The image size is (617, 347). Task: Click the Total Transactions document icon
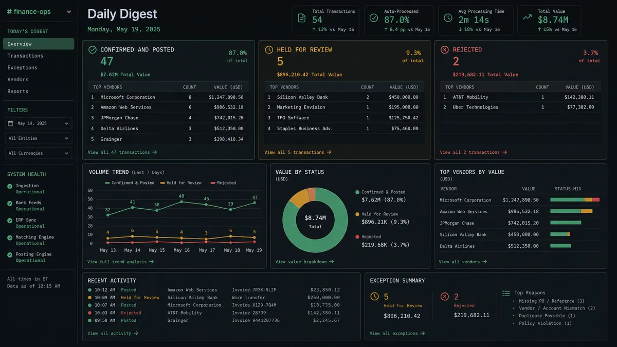[302, 18]
